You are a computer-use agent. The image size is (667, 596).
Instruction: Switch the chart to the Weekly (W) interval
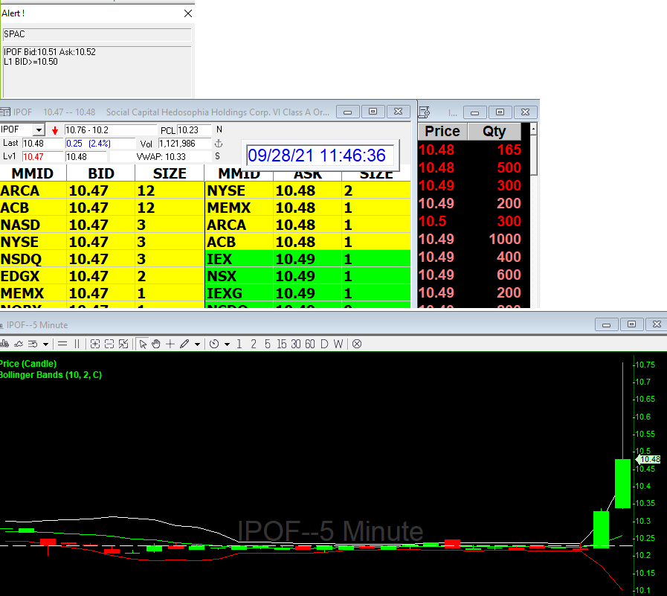coord(338,344)
